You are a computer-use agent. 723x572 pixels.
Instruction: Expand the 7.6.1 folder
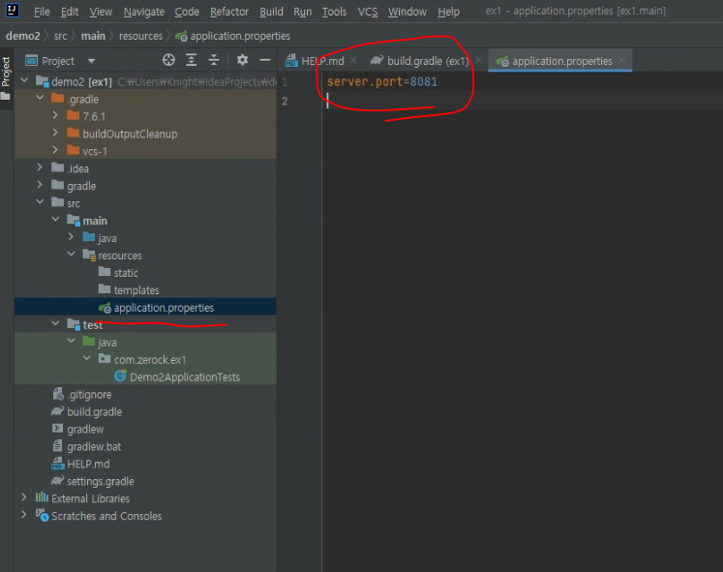click(55, 115)
